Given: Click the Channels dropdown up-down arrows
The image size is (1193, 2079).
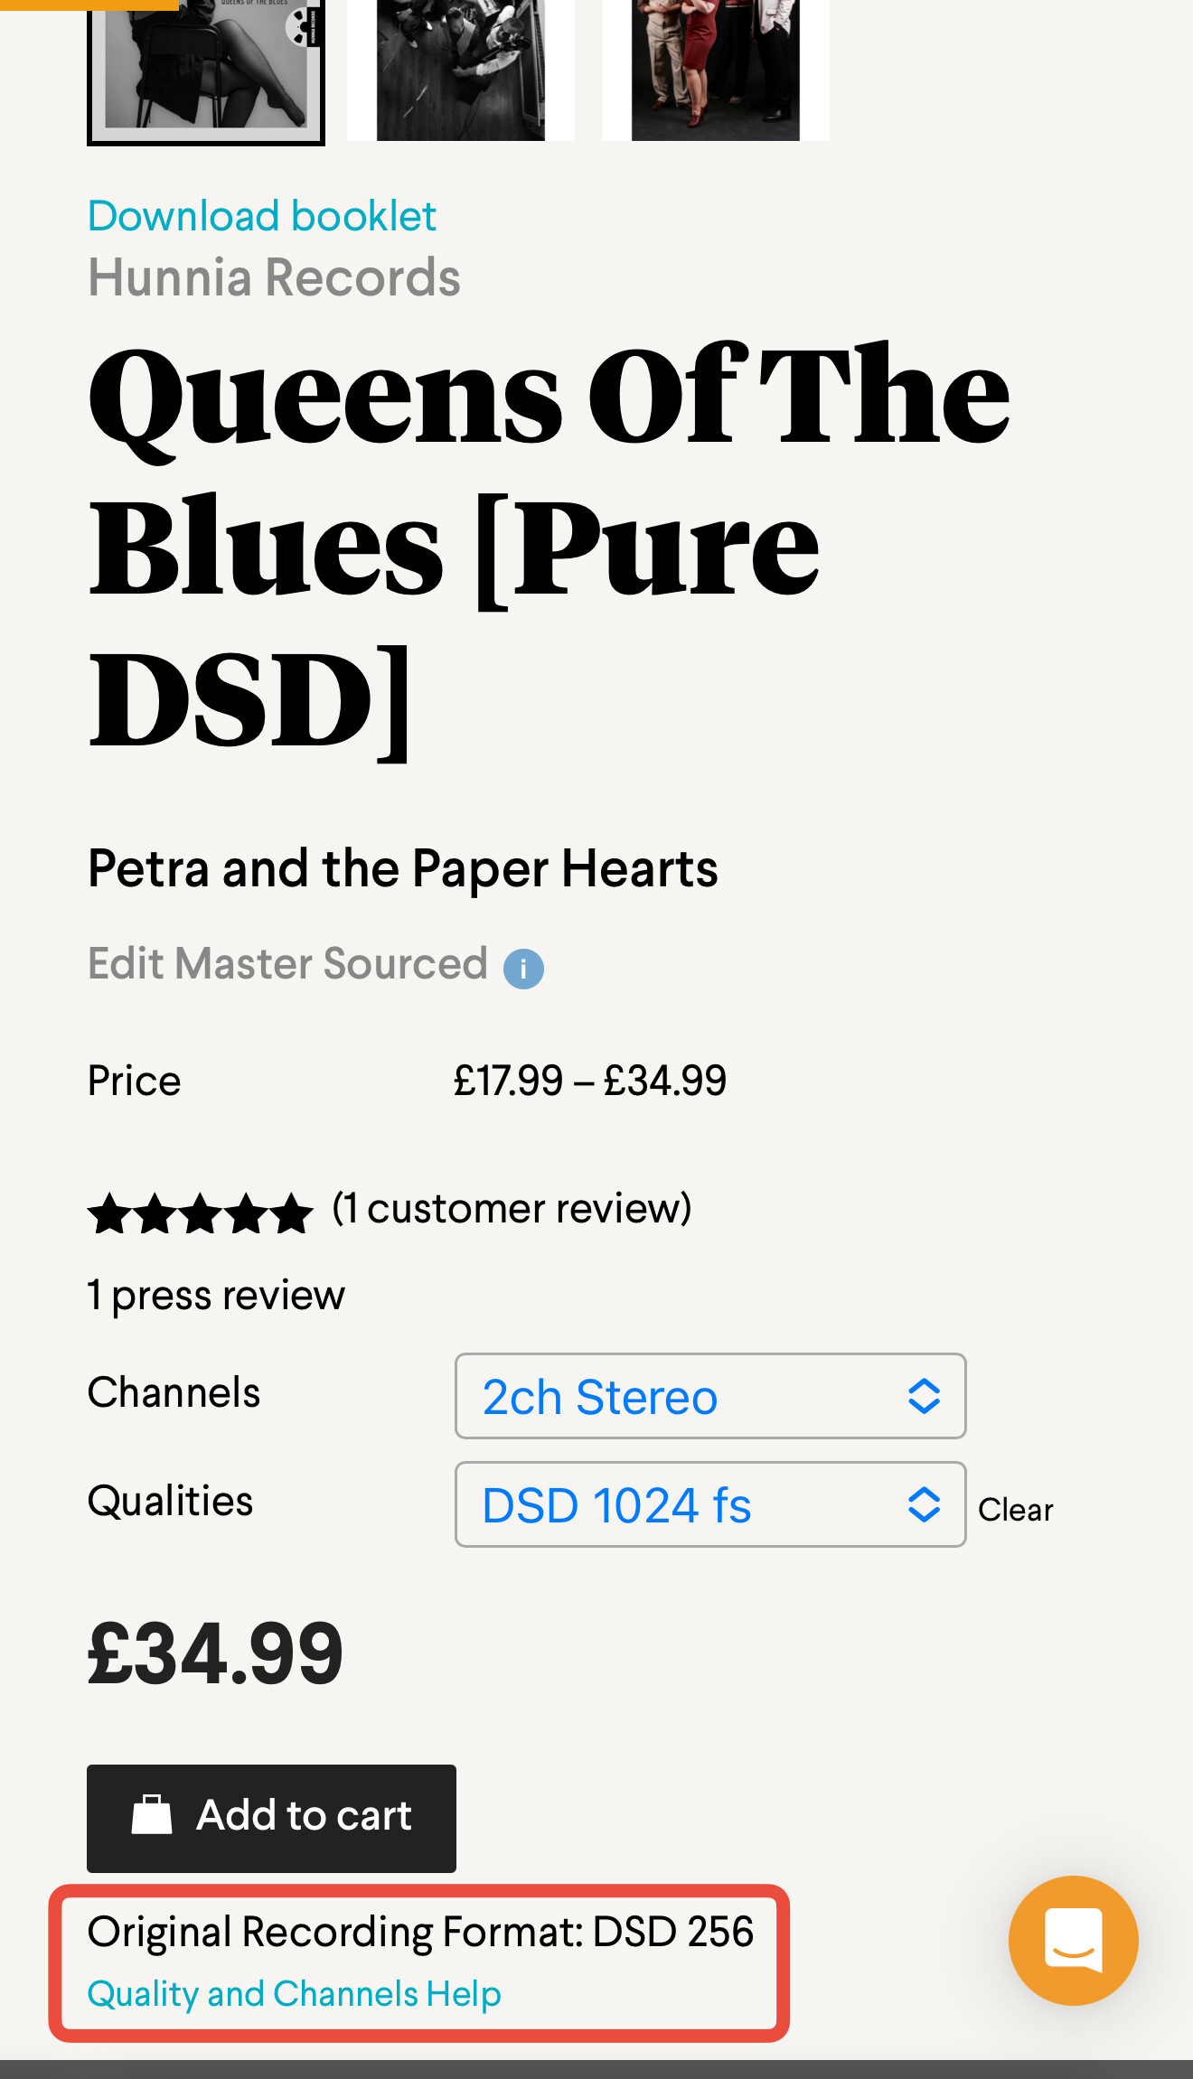Looking at the screenshot, I should [x=924, y=1396].
